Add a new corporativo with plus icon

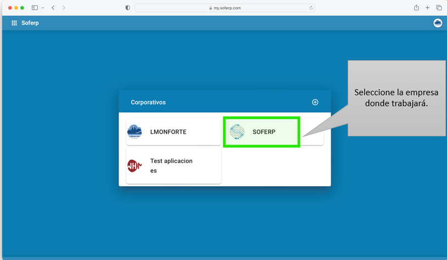[315, 102]
